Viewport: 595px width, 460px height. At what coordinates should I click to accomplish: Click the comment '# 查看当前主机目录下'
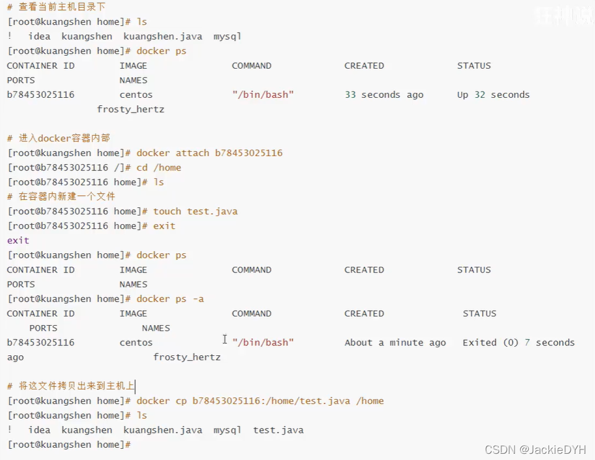[x=56, y=7]
